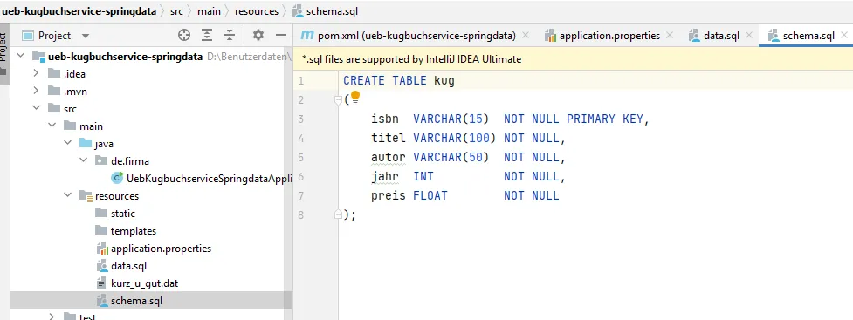853x320 pixels.
Task: Click the Expand All icon in Project panel
Action: (x=207, y=36)
